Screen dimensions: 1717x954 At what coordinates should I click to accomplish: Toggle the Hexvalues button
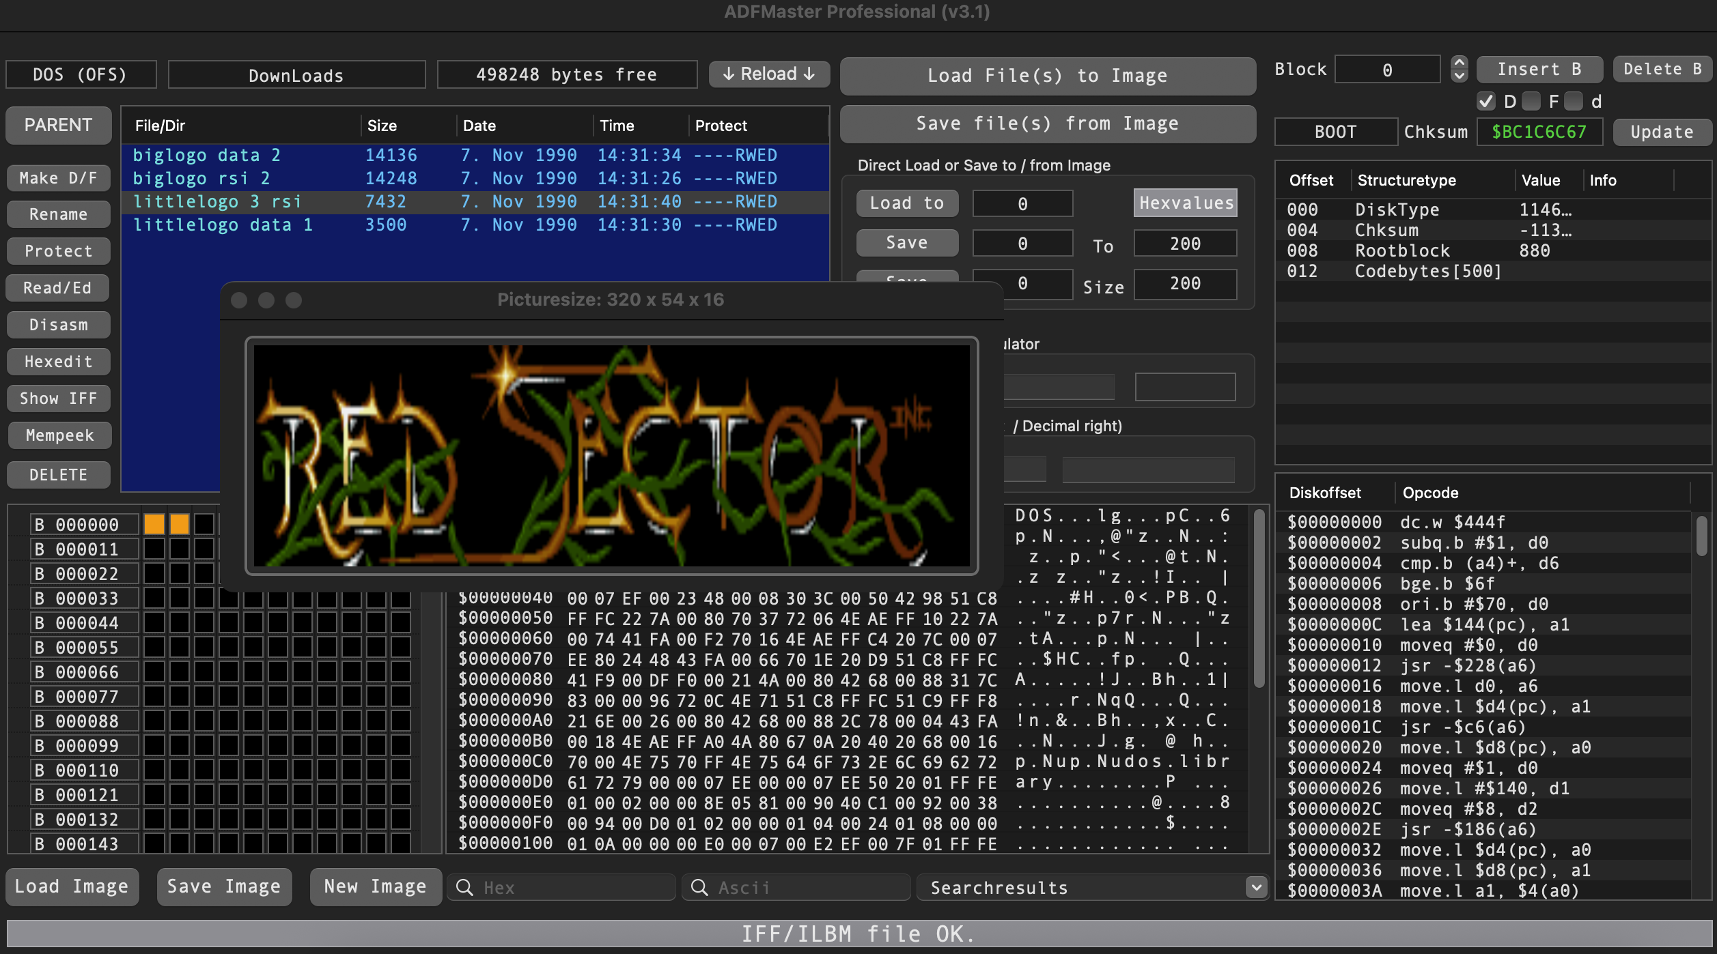coord(1186,203)
